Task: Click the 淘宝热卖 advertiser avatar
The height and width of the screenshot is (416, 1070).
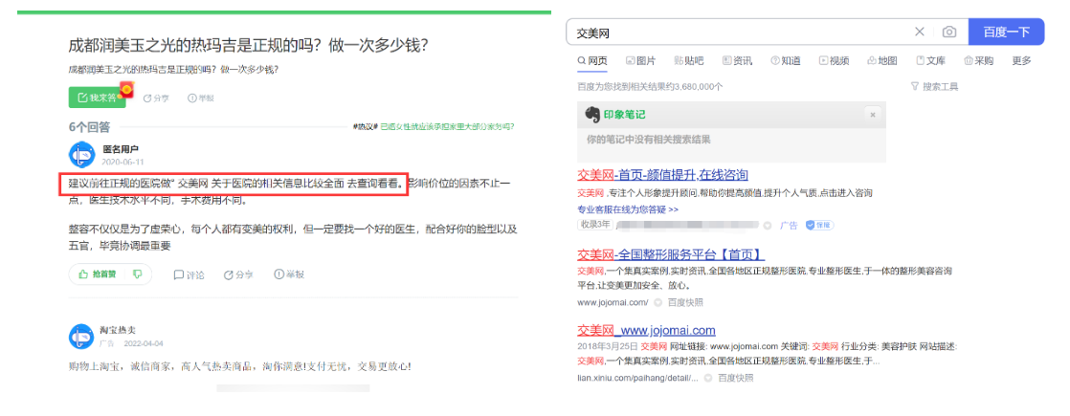Action: click(x=81, y=337)
